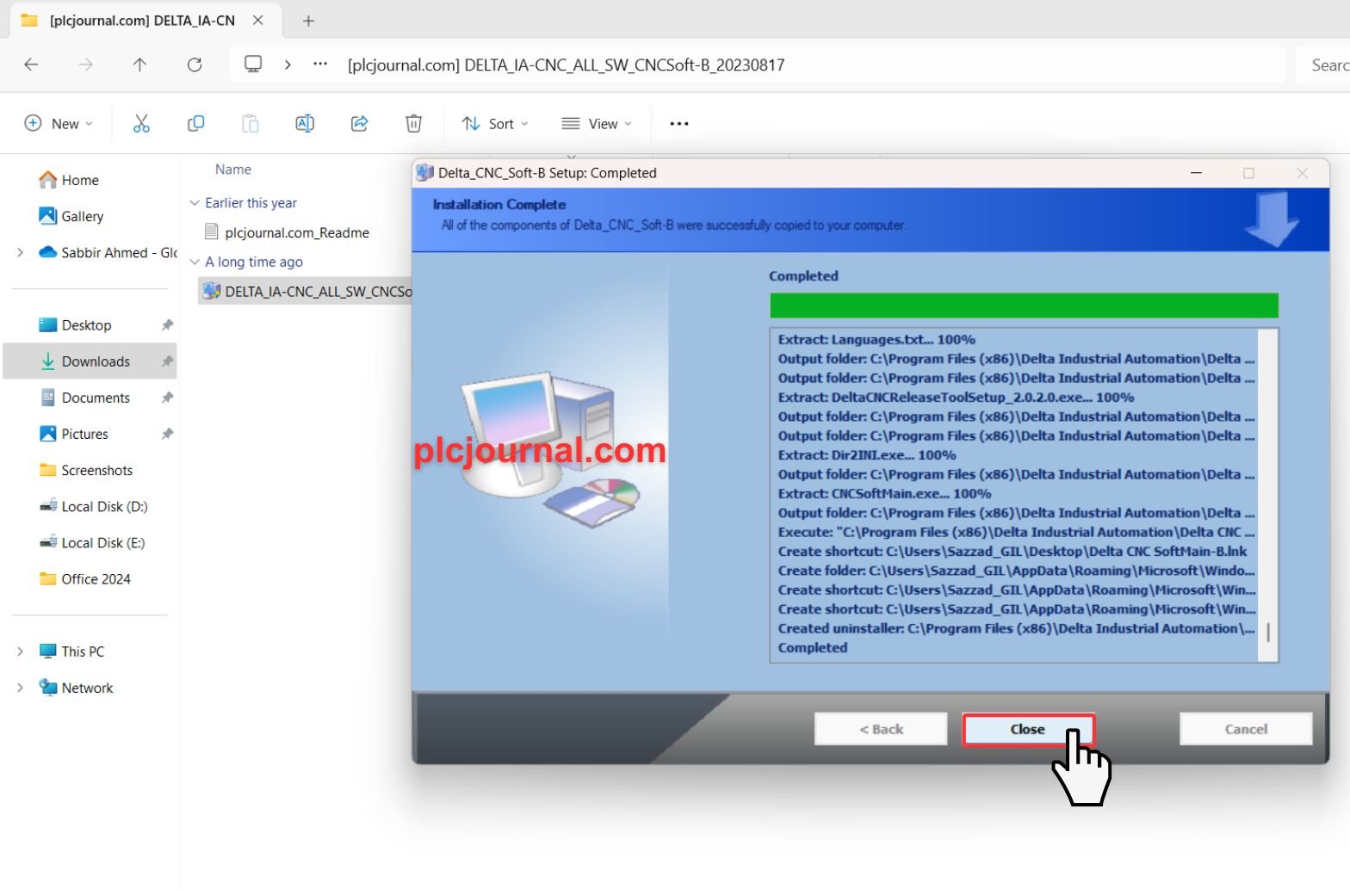This screenshot has height=889, width=1350.
Task: Click the pin icon beside Downloads
Action: (167, 361)
